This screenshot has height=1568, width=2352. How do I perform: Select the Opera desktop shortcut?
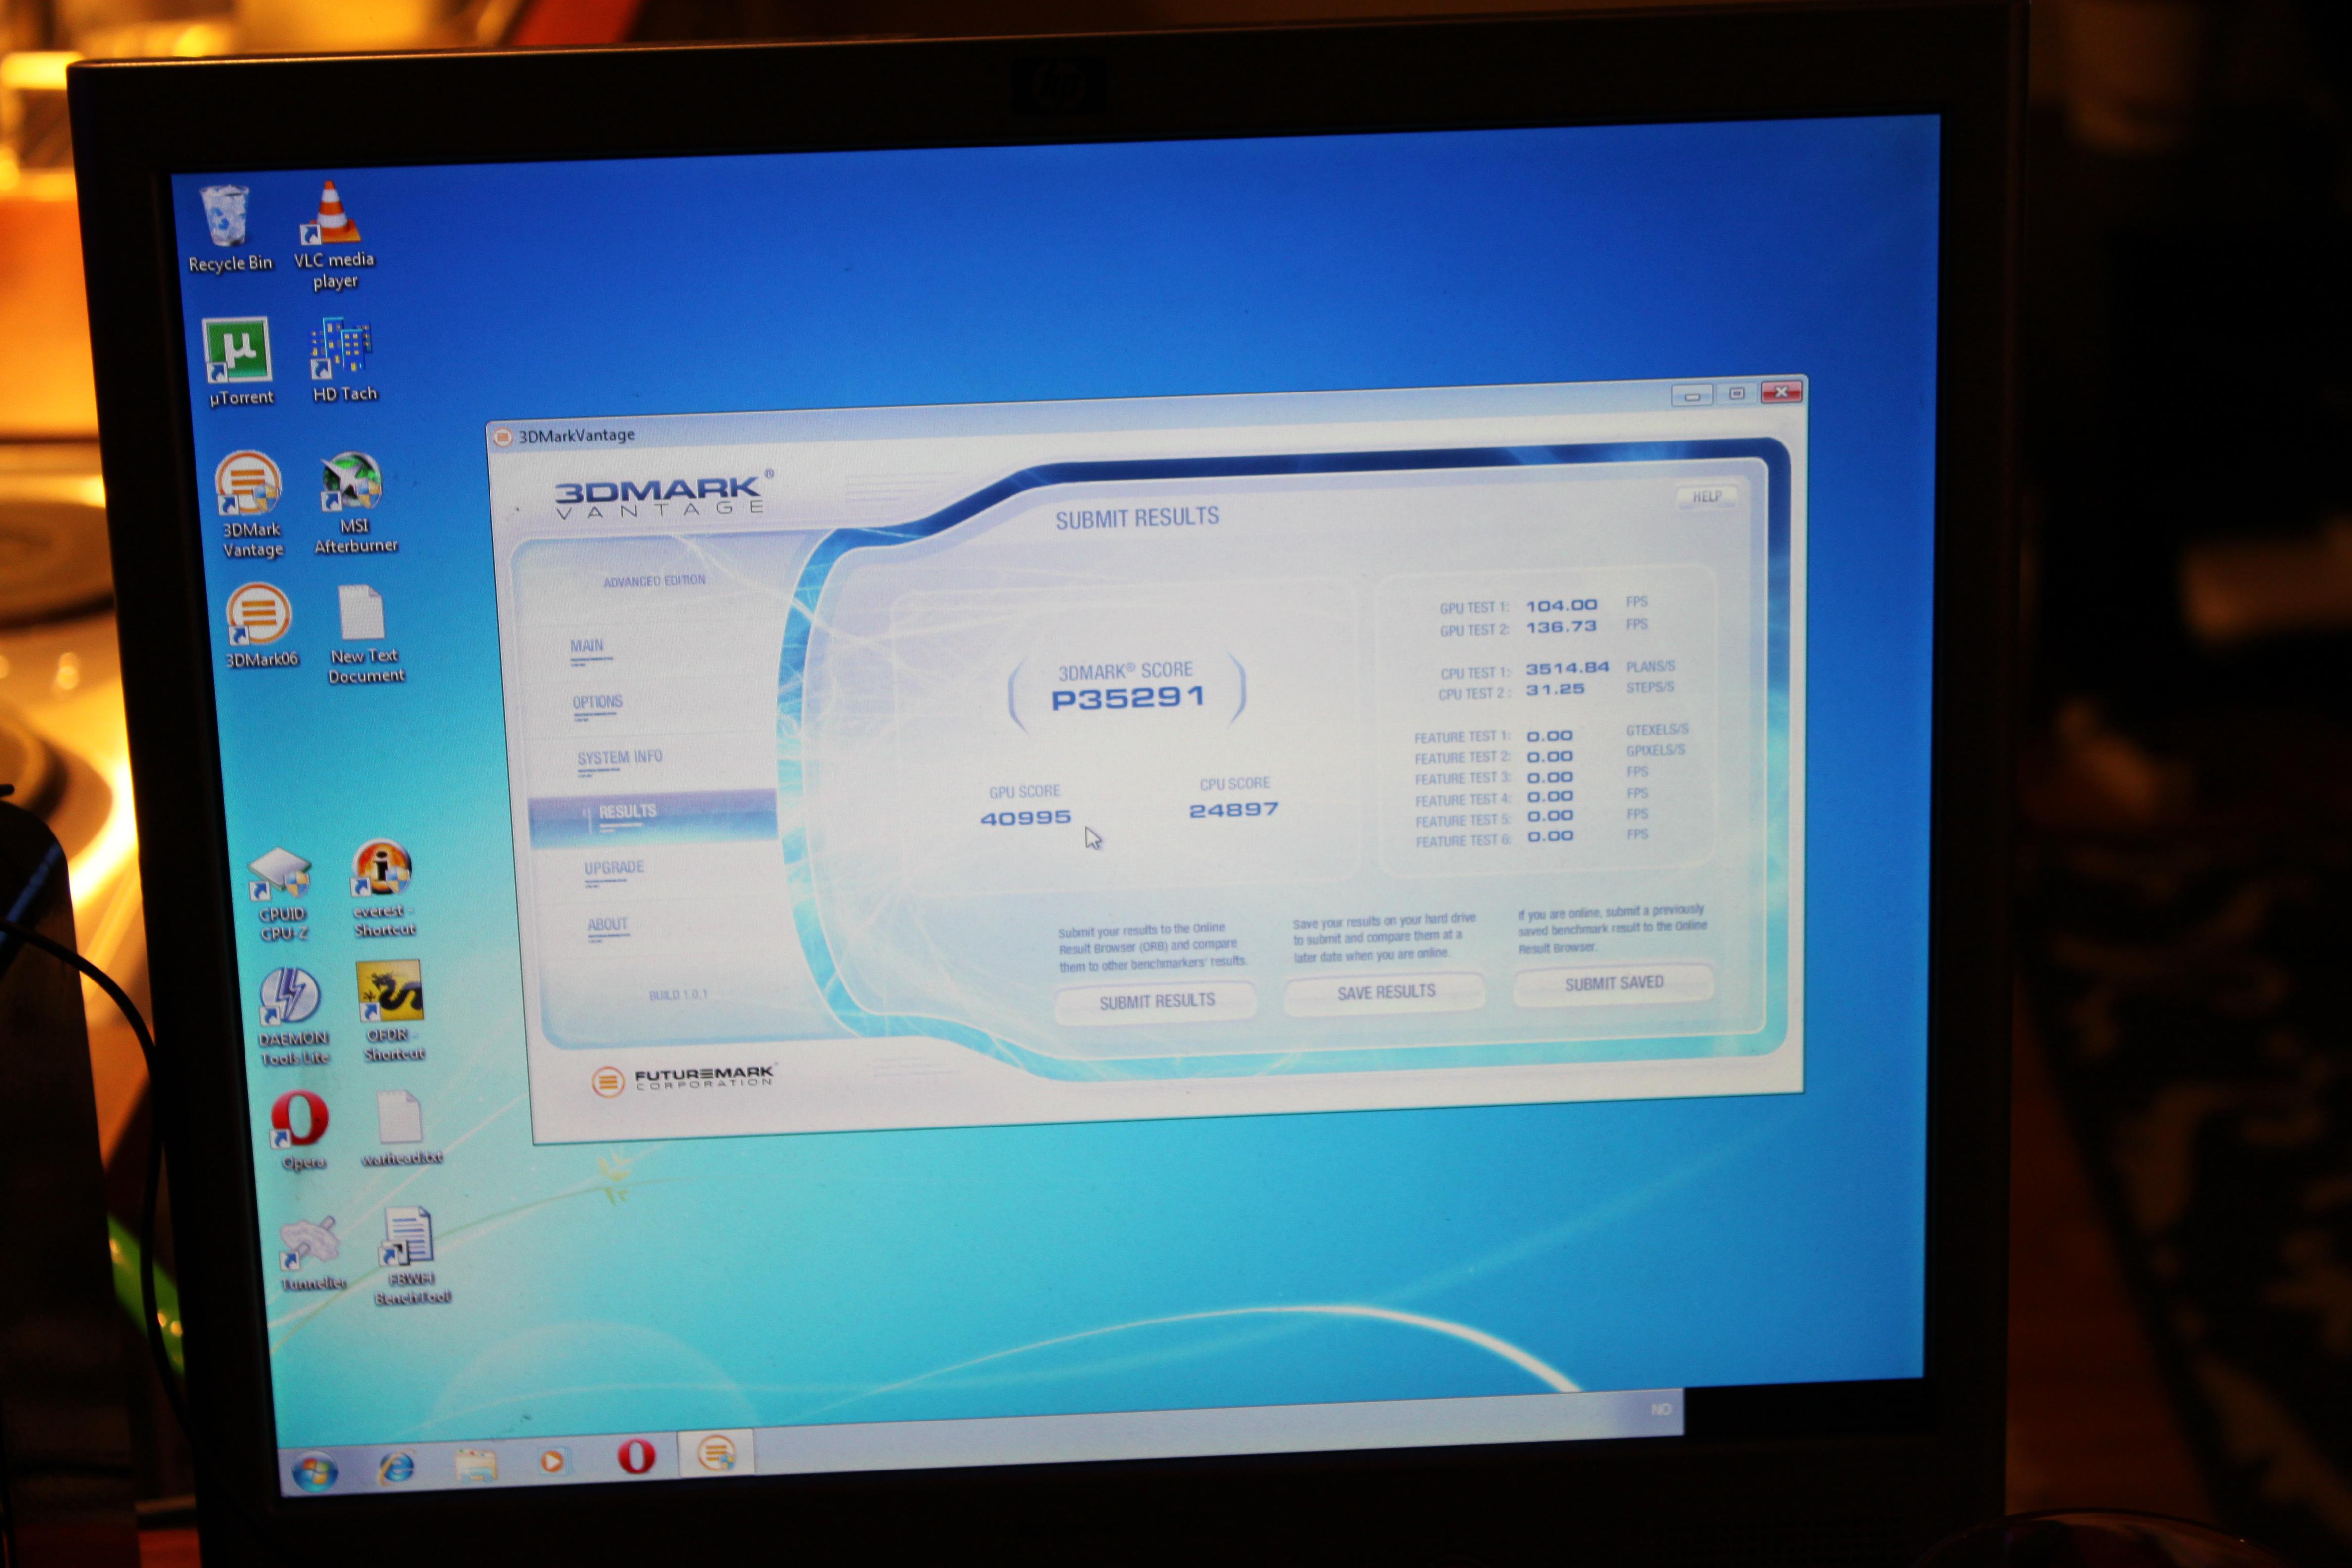click(x=301, y=1130)
